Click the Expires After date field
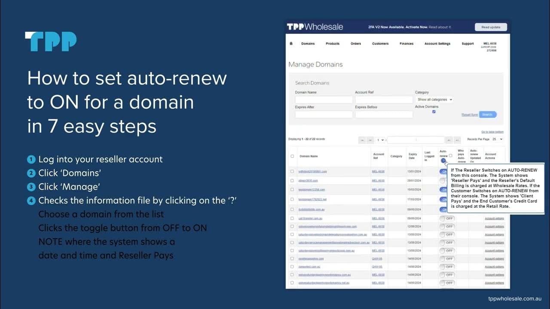Viewport: 550px width, 309px height. tap(324, 115)
